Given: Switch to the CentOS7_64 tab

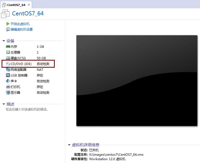Looking at the screenshot, I should (x=16, y=5).
